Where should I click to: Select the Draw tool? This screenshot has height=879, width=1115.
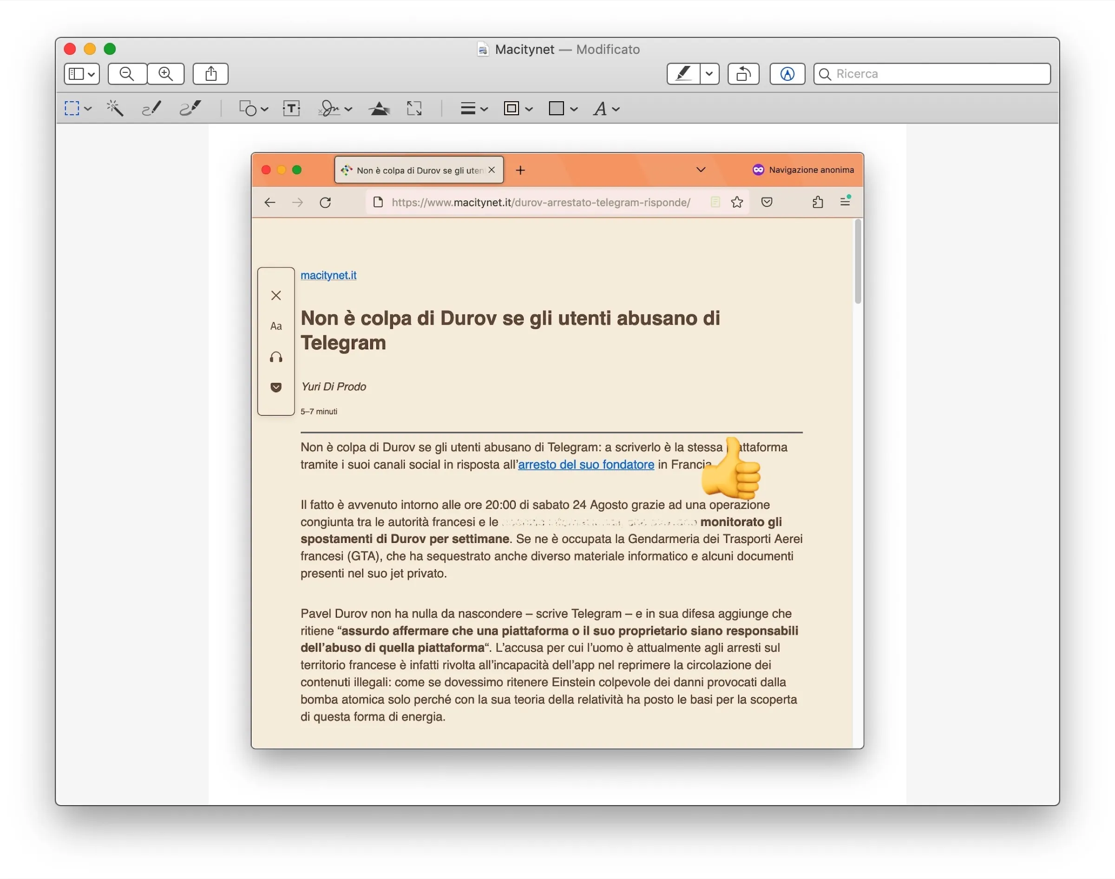click(x=190, y=109)
